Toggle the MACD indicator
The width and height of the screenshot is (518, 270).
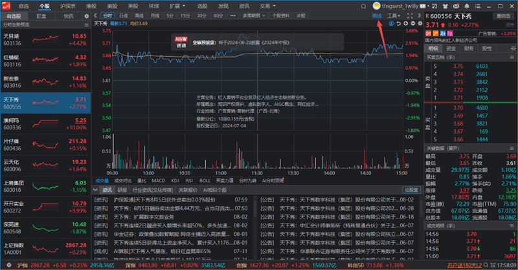click(x=157, y=181)
